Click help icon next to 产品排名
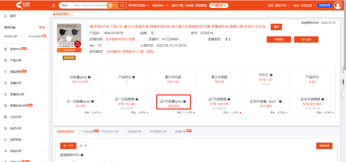 [x=134, y=77]
